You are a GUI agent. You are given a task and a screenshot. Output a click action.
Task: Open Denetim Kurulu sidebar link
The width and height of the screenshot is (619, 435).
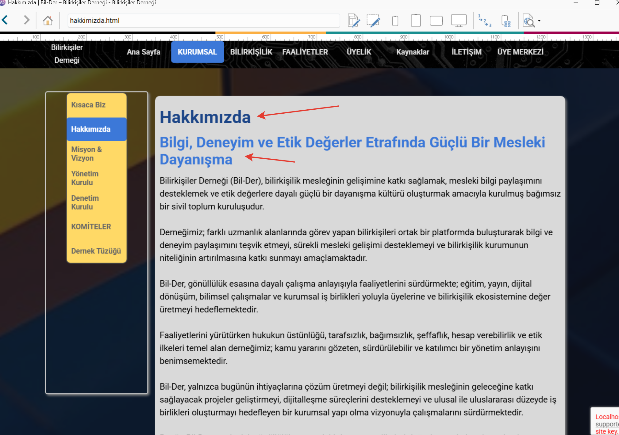97,202
